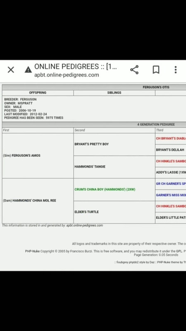Open HAMMONDS' TANGIE entry
The height and width of the screenshot is (331, 186).
90,167
